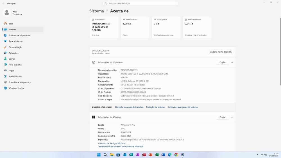Screen dimensions: 281x158
Task: Click the Informações do dispositivo info icon
Action: click(x=94, y=62)
